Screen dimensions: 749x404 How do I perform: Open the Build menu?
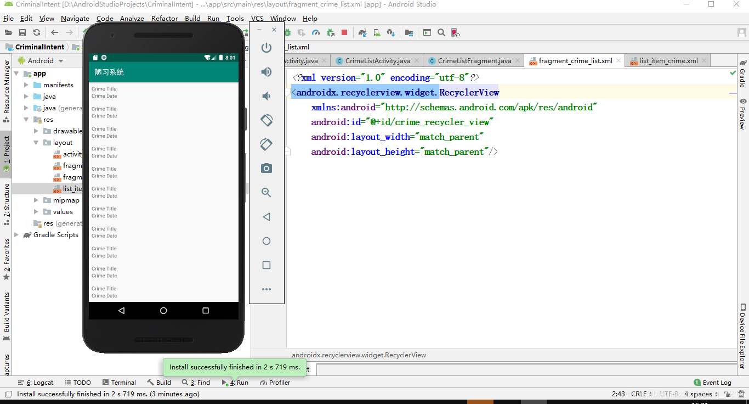[x=192, y=19]
